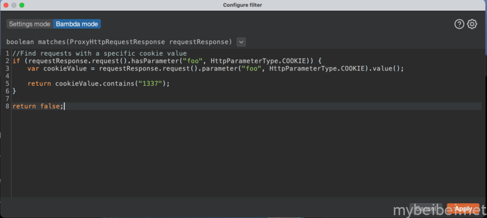The image size is (487, 218).
Task: Click line number 8 in the gutter
Action: point(7,106)
